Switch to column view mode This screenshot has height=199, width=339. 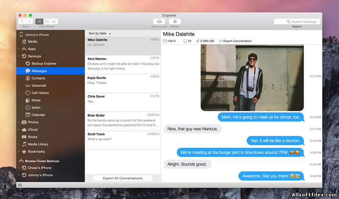pos(47,21)
